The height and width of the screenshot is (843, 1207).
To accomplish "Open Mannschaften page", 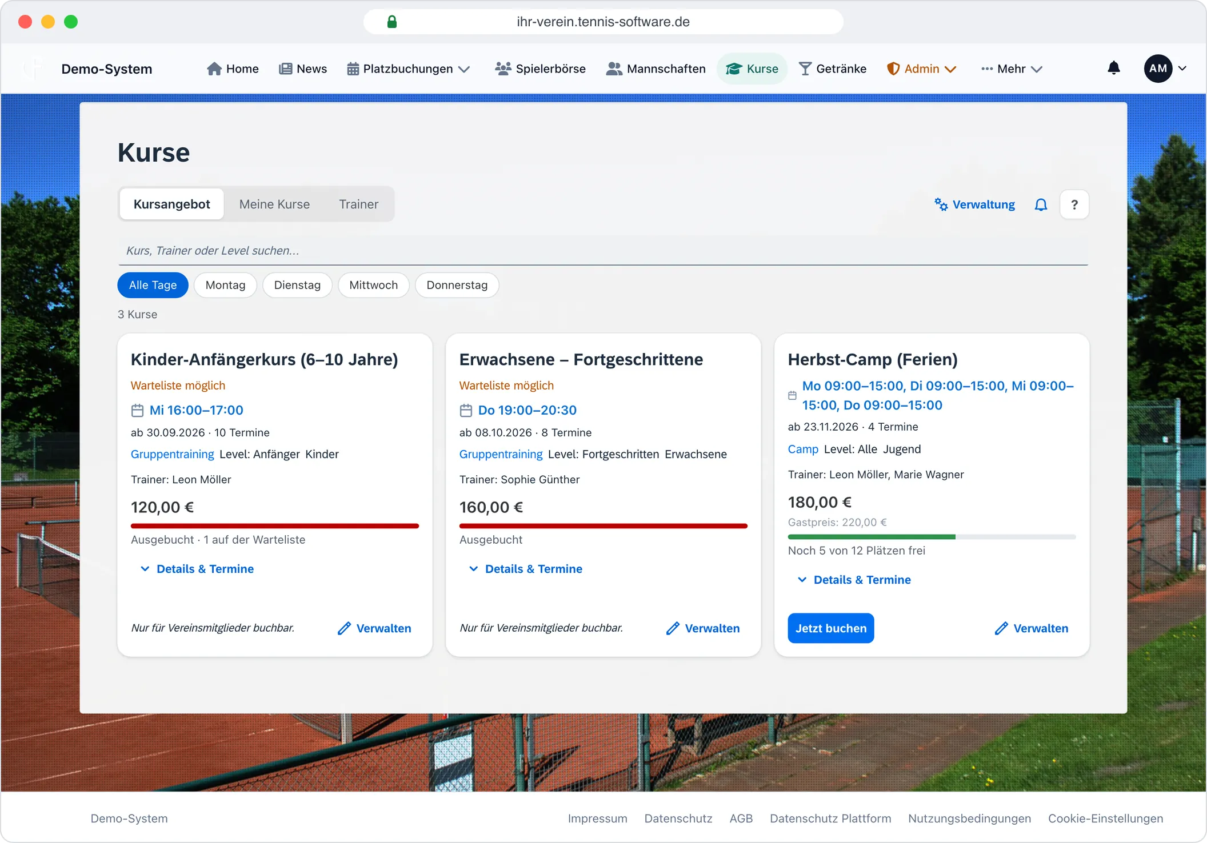I will 656,69.
